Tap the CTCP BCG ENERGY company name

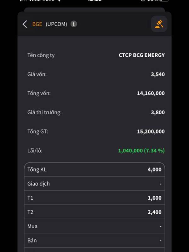(141, 55)
